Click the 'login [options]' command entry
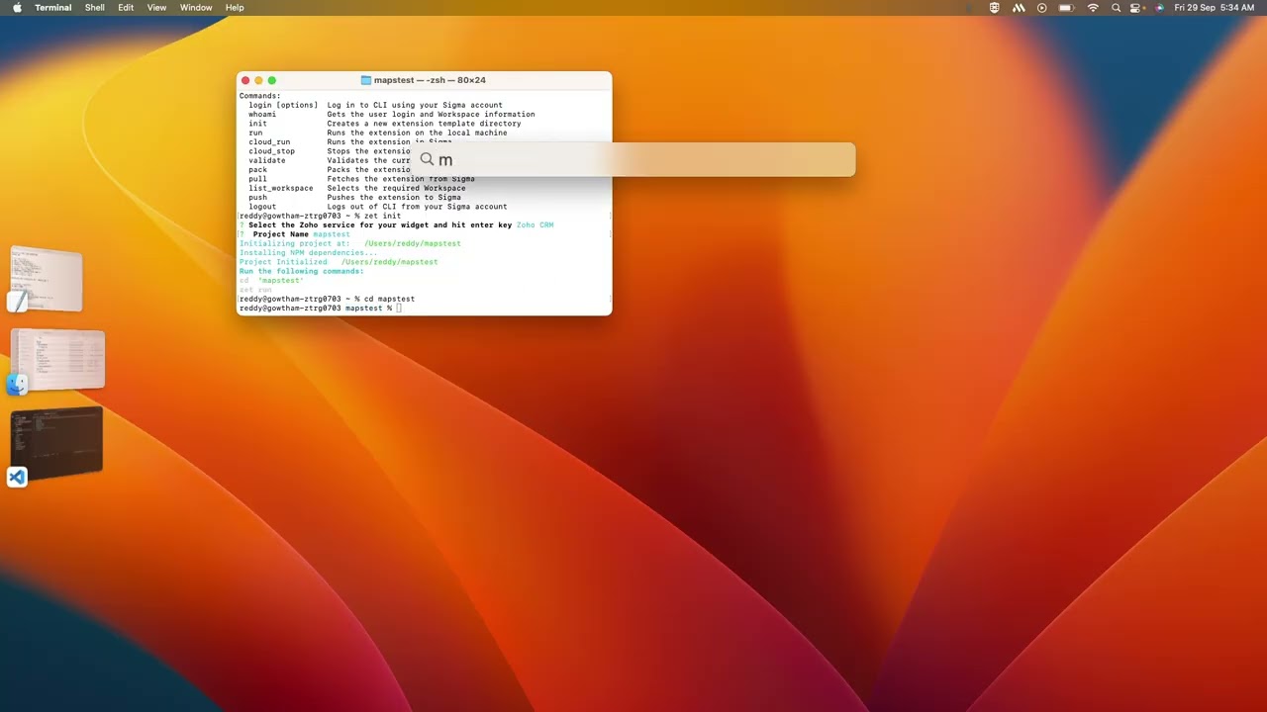The height and width of the screenshot is (712, 1267). point(283,105)
